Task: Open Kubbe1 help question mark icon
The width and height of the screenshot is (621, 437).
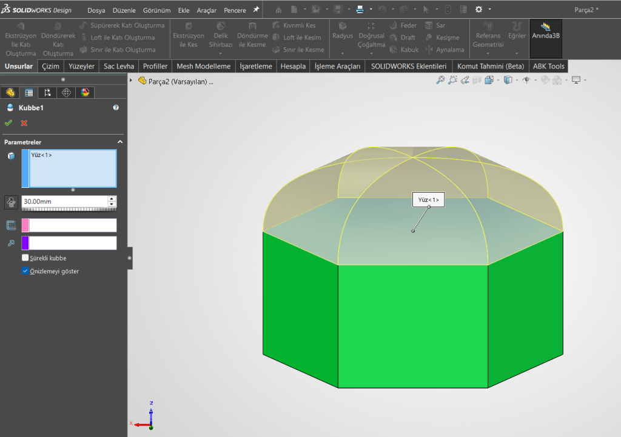Action: click(x=116, y=107)
